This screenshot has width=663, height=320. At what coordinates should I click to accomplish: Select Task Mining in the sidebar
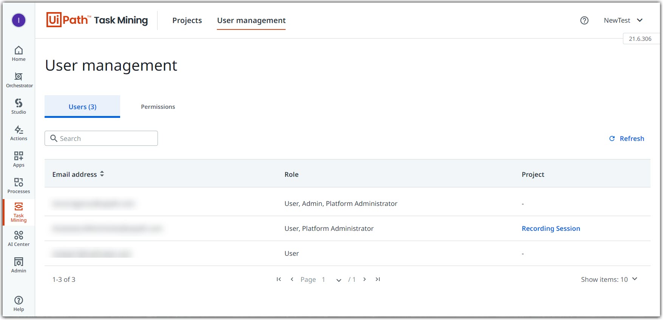click(19, 212)
